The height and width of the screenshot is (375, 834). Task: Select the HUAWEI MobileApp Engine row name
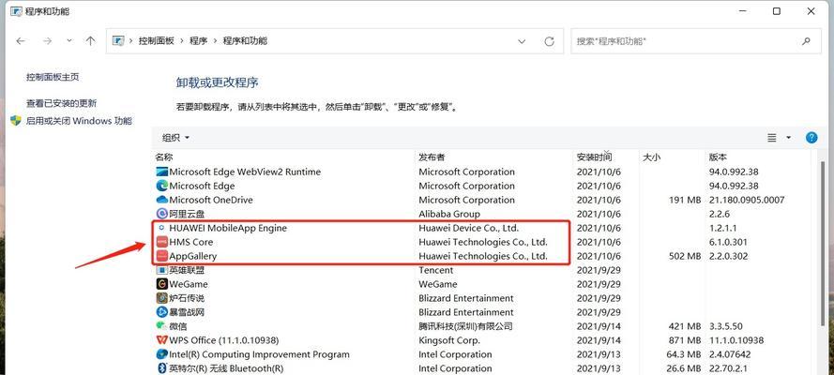228,228
